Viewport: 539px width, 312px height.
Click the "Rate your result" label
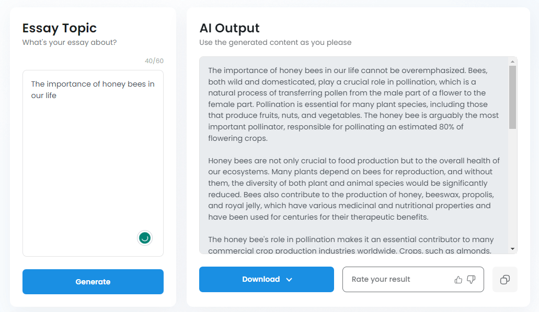[381, 280]
